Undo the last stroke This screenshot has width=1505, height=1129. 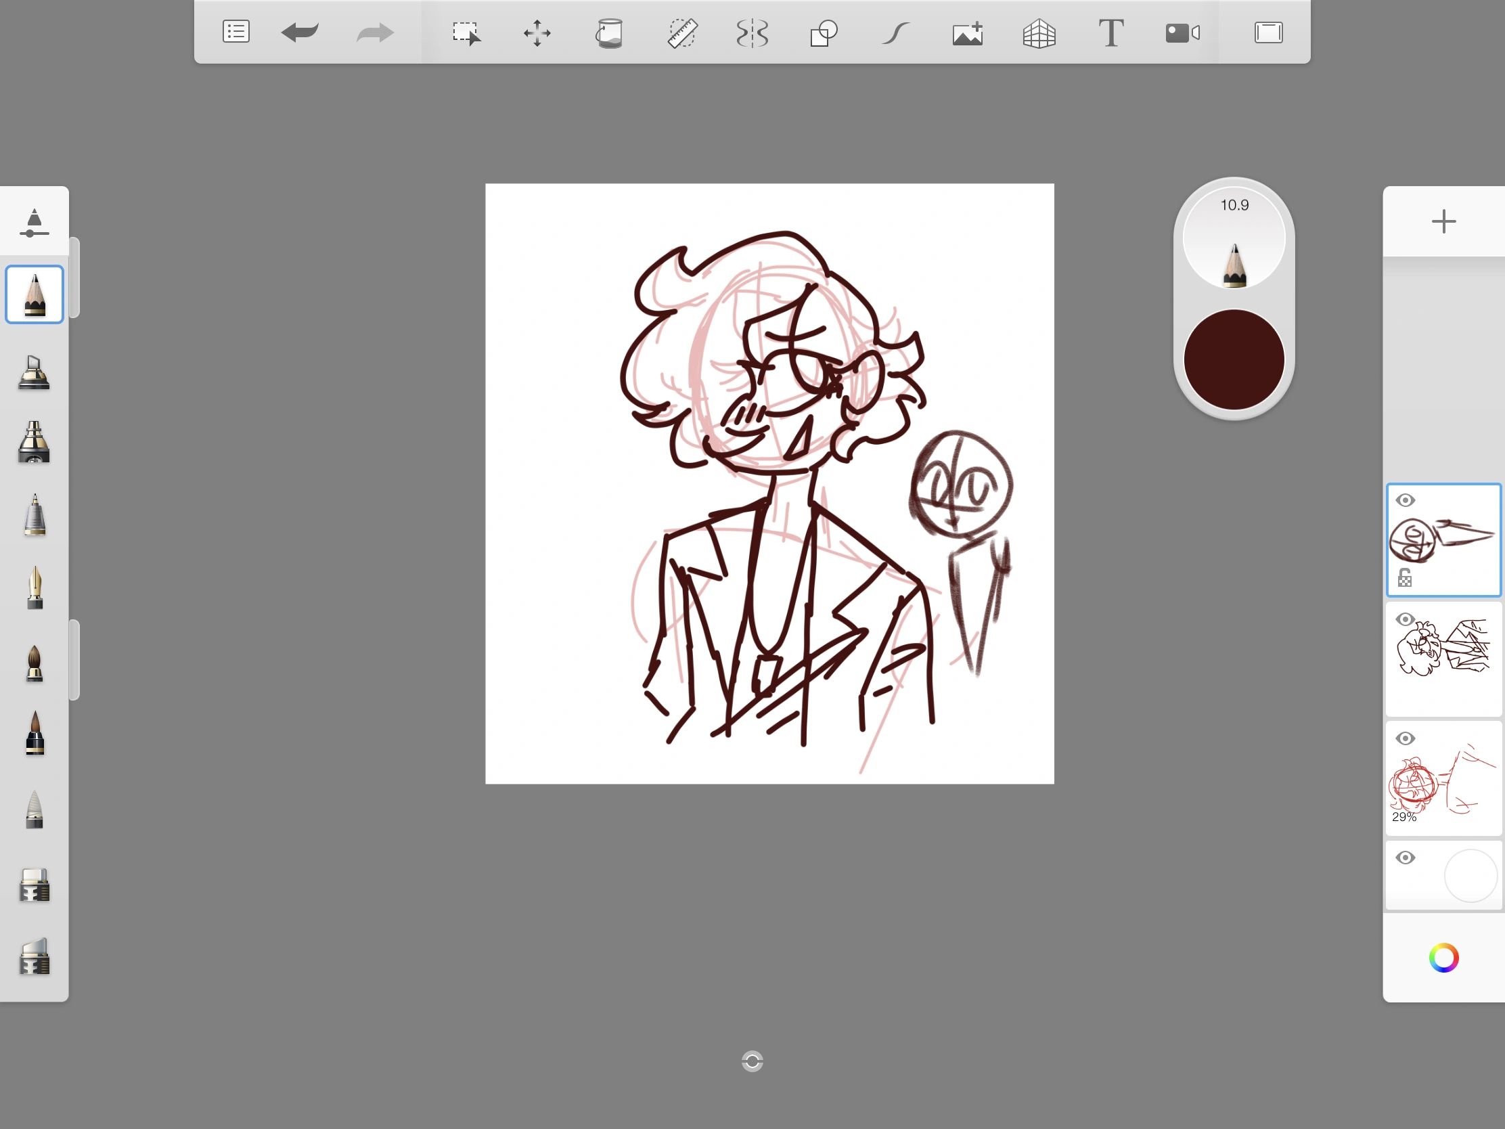300,32
